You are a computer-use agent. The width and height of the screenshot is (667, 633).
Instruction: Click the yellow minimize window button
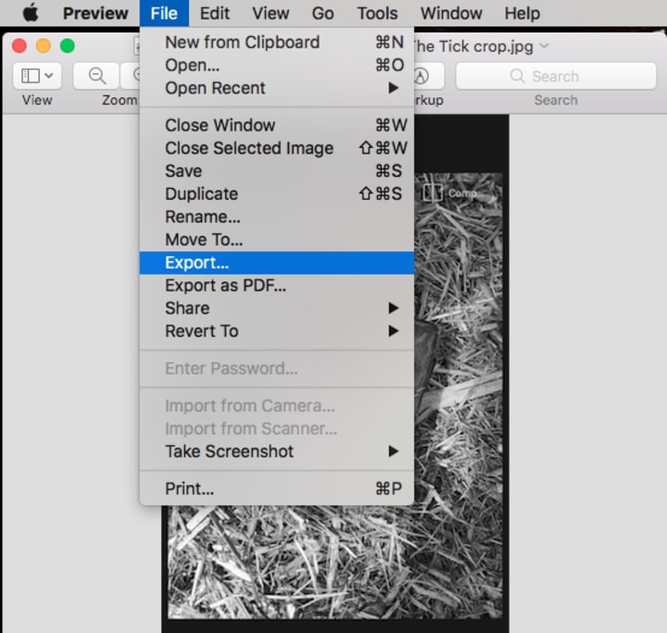click(x=44, y=45)
